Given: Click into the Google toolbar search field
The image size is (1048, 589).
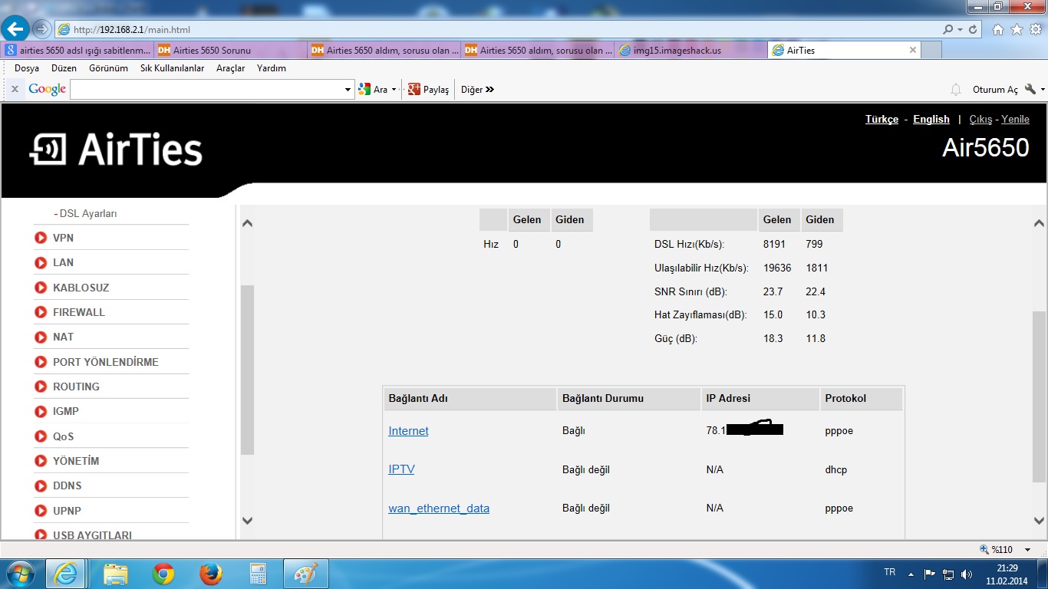Looking at the screenshot, I should [206, 90].
